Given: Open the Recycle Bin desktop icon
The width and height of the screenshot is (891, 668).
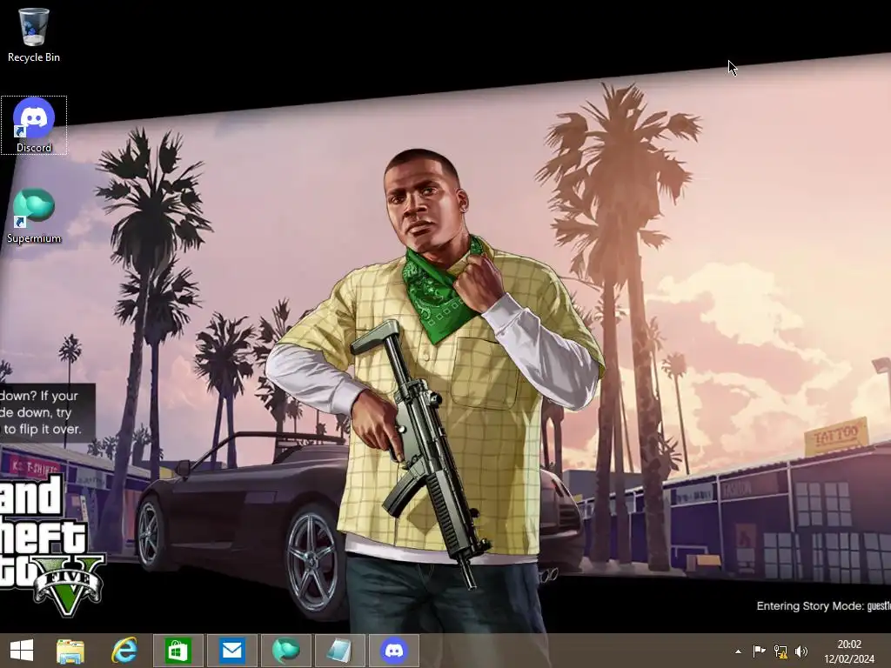Looking at the screenshot, I should click(34, 34).
